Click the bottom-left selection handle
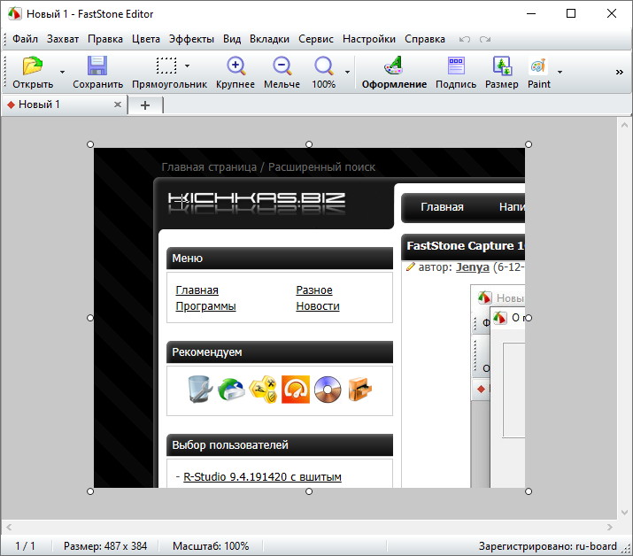This screenshot has width=633, height=556. [x=90, y=491]
